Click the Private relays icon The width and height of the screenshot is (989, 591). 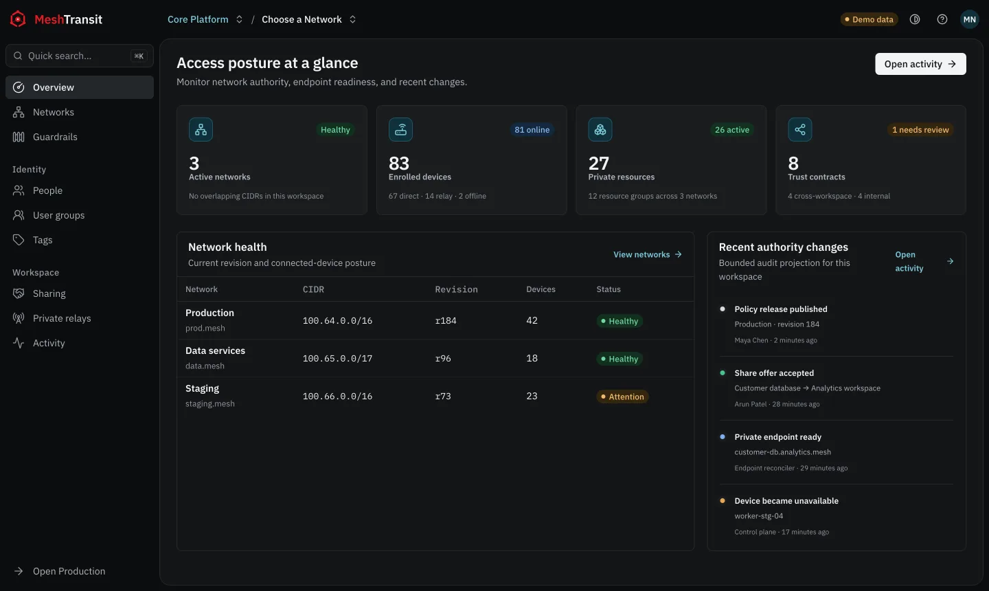(19, 318)
